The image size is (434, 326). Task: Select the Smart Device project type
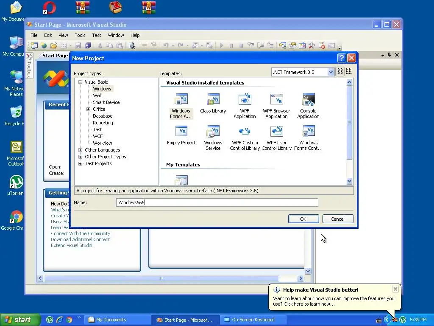[x=106, y=102]
